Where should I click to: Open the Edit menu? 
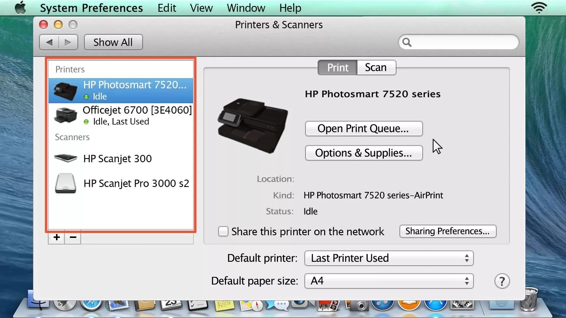(167, 8)
